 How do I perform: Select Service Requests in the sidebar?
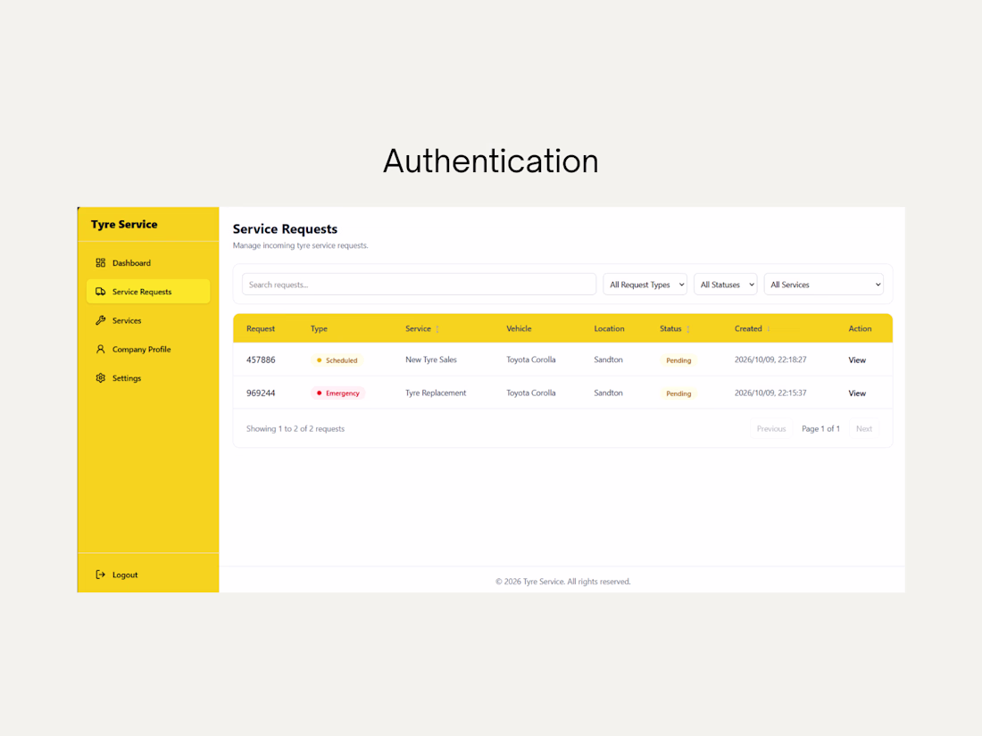(x=148, y=292)
